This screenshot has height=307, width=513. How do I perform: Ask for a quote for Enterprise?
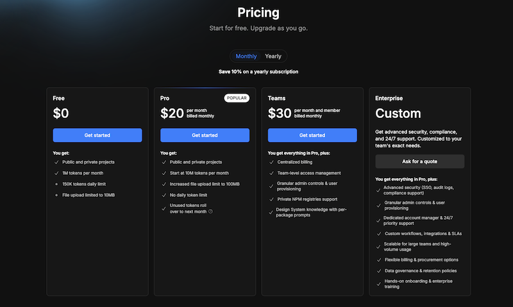click(x=419, y=162)
